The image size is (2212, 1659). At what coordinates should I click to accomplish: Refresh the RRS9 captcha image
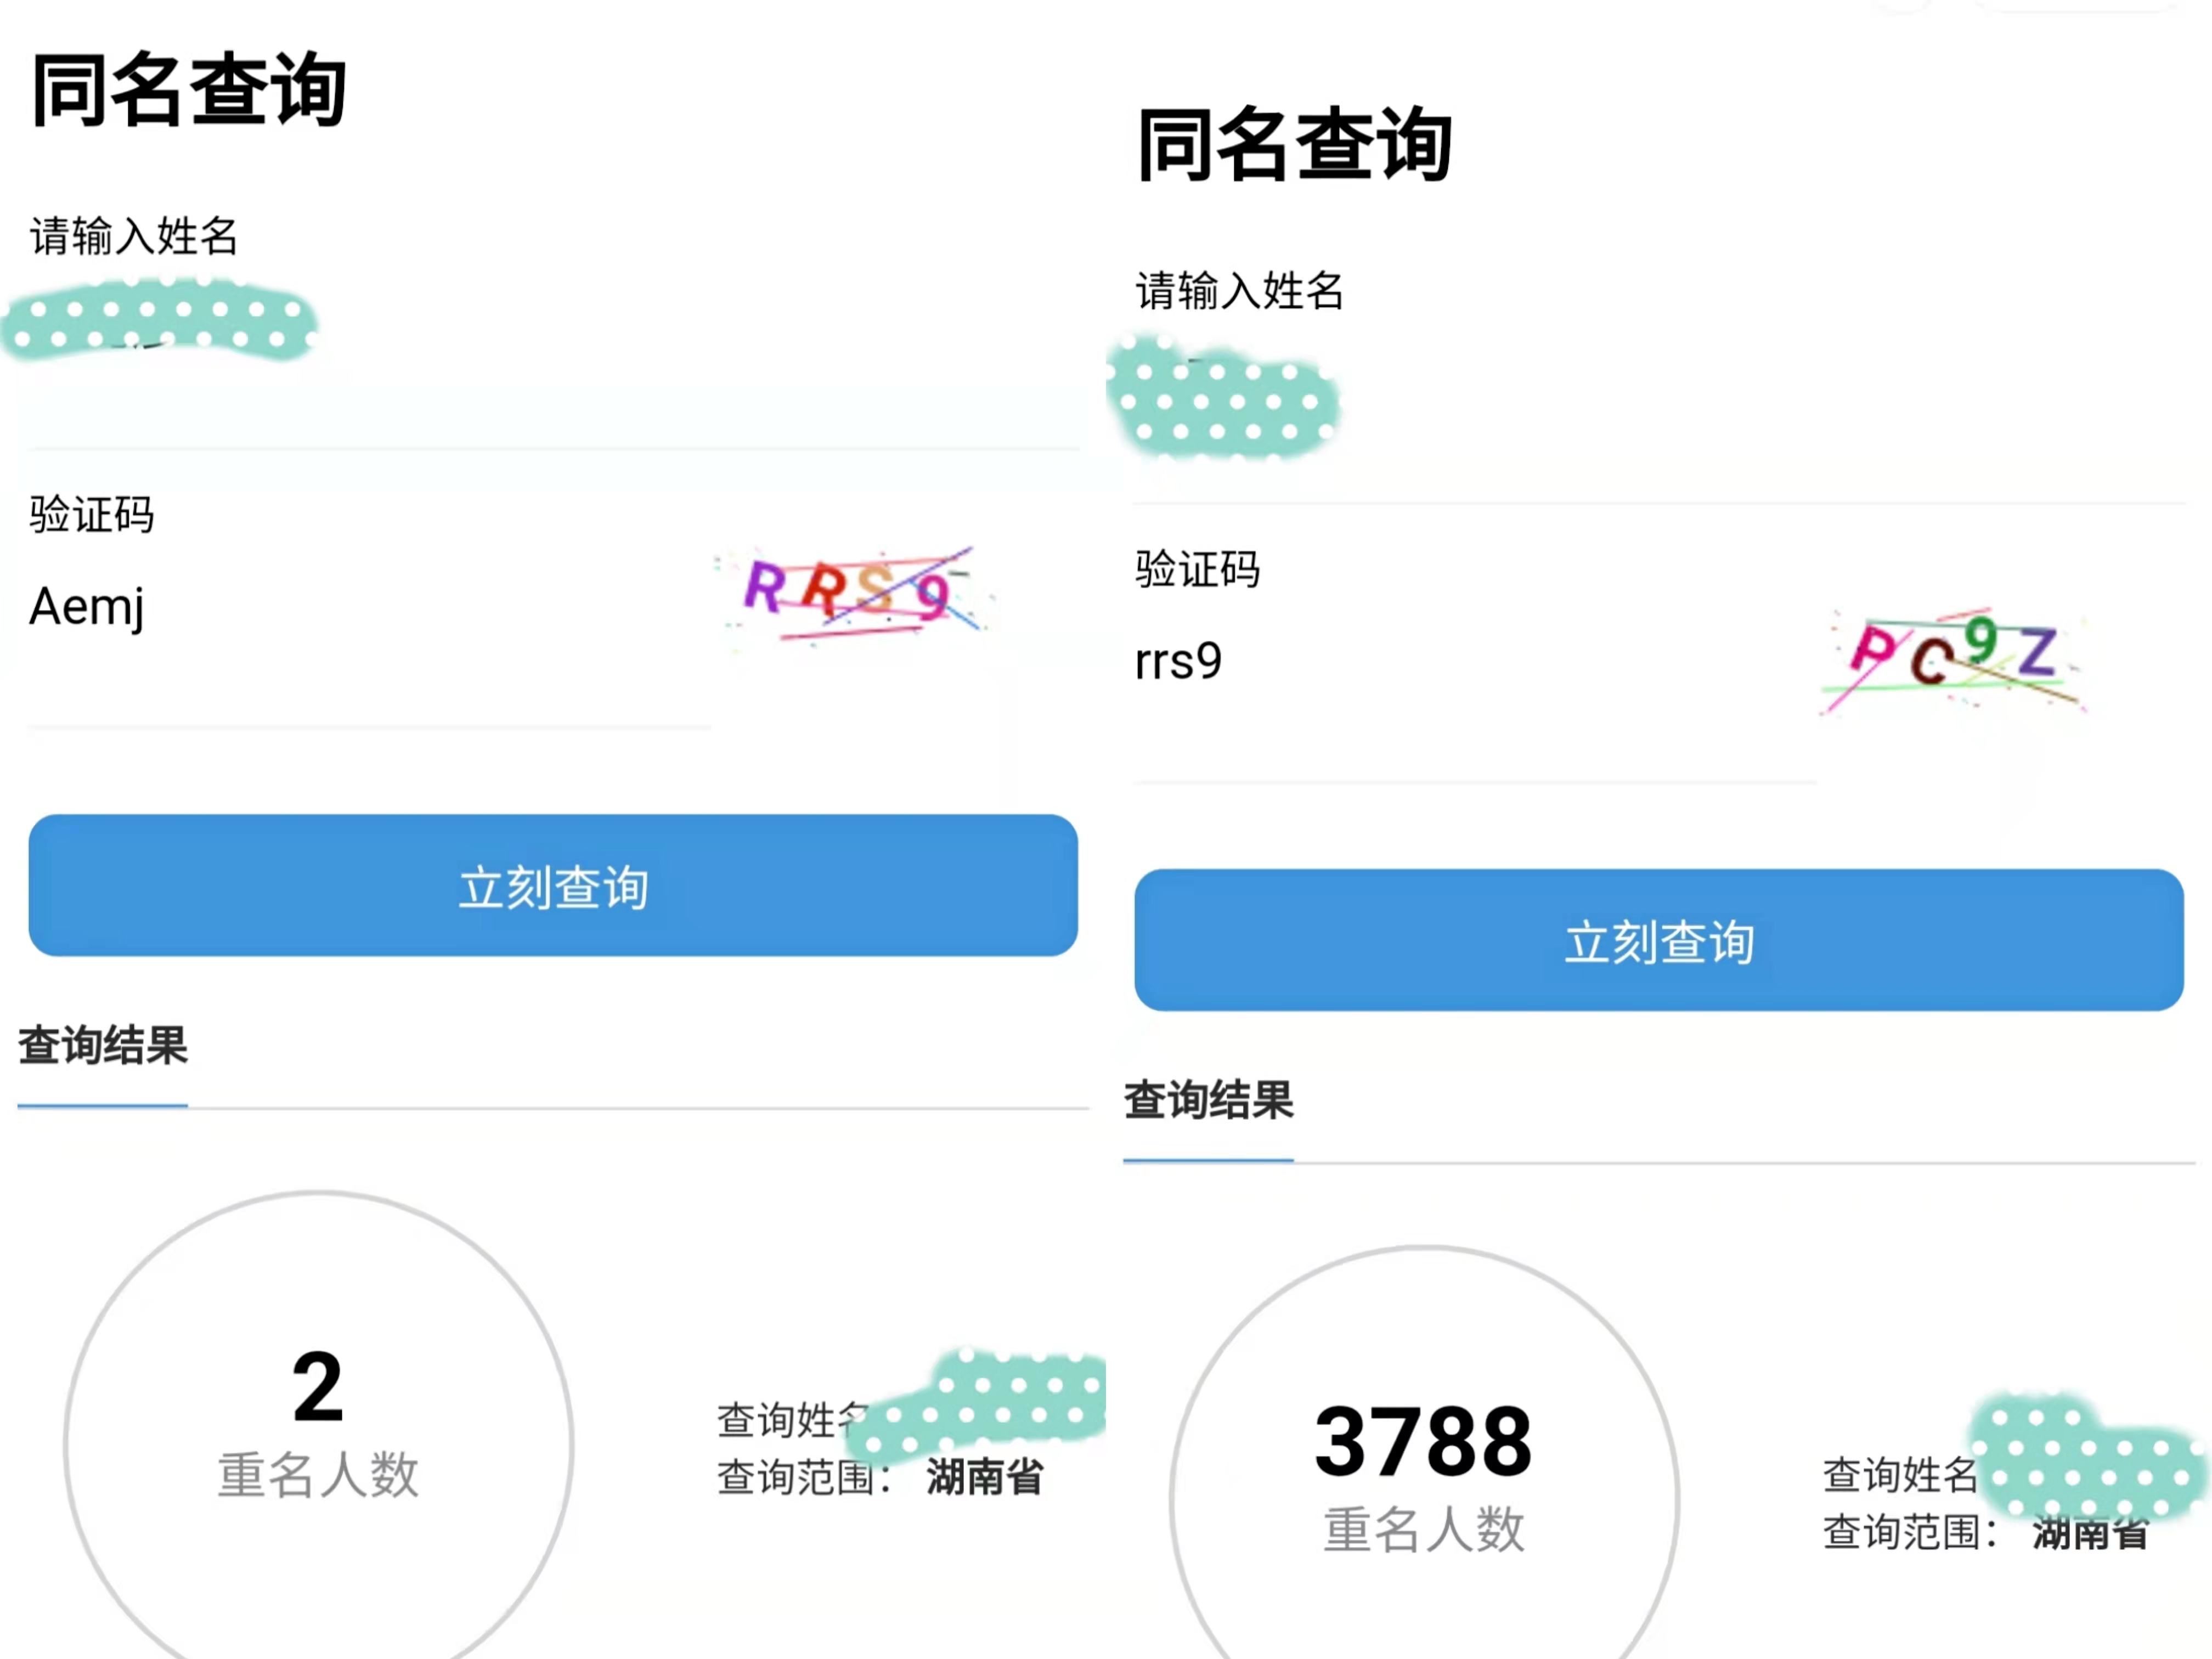[x=854, y=593]
